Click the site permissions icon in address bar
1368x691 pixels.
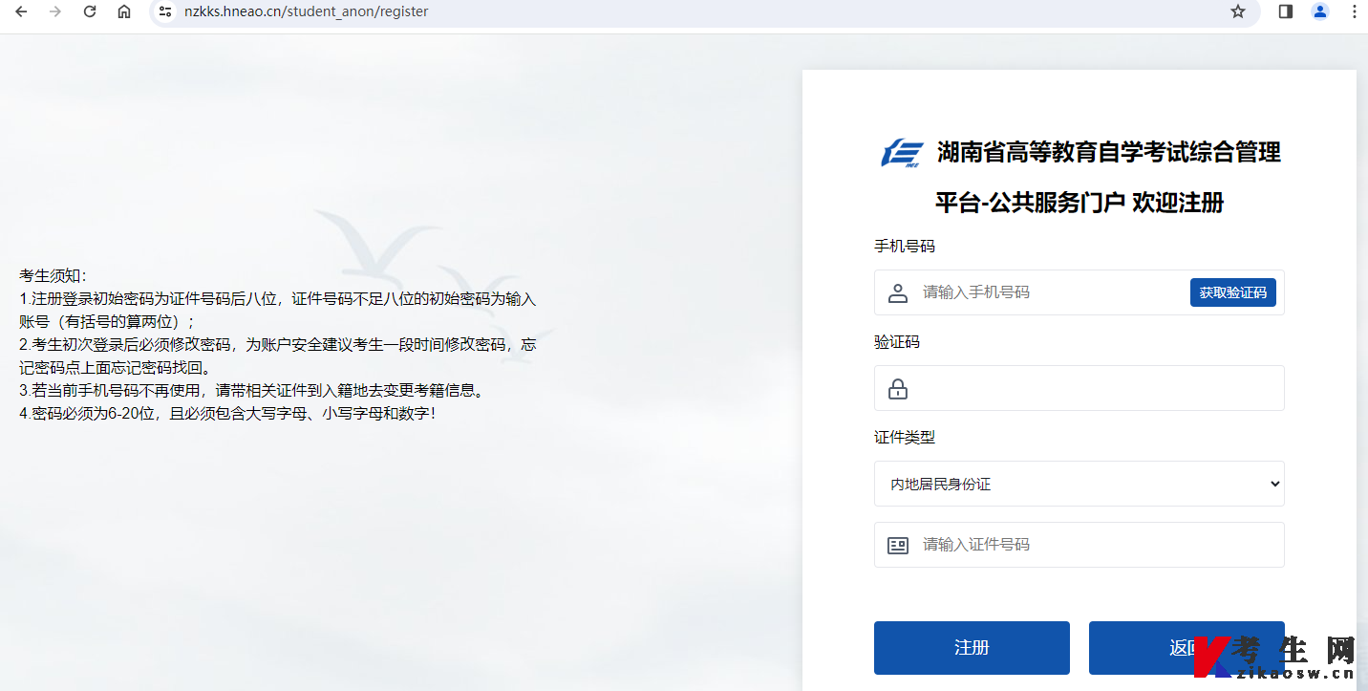pyautogui.click(x=164, y=11)
